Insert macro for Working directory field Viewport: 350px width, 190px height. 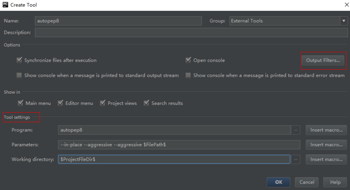tap(327, 159)
